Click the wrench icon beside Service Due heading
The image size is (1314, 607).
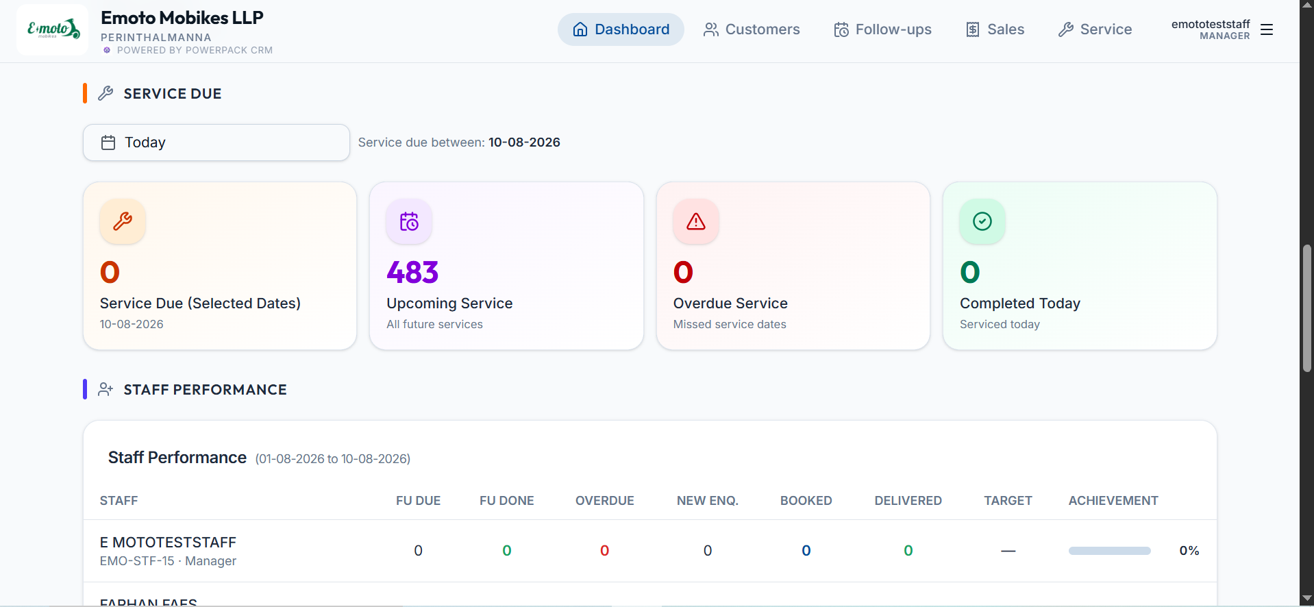(106, 93)
